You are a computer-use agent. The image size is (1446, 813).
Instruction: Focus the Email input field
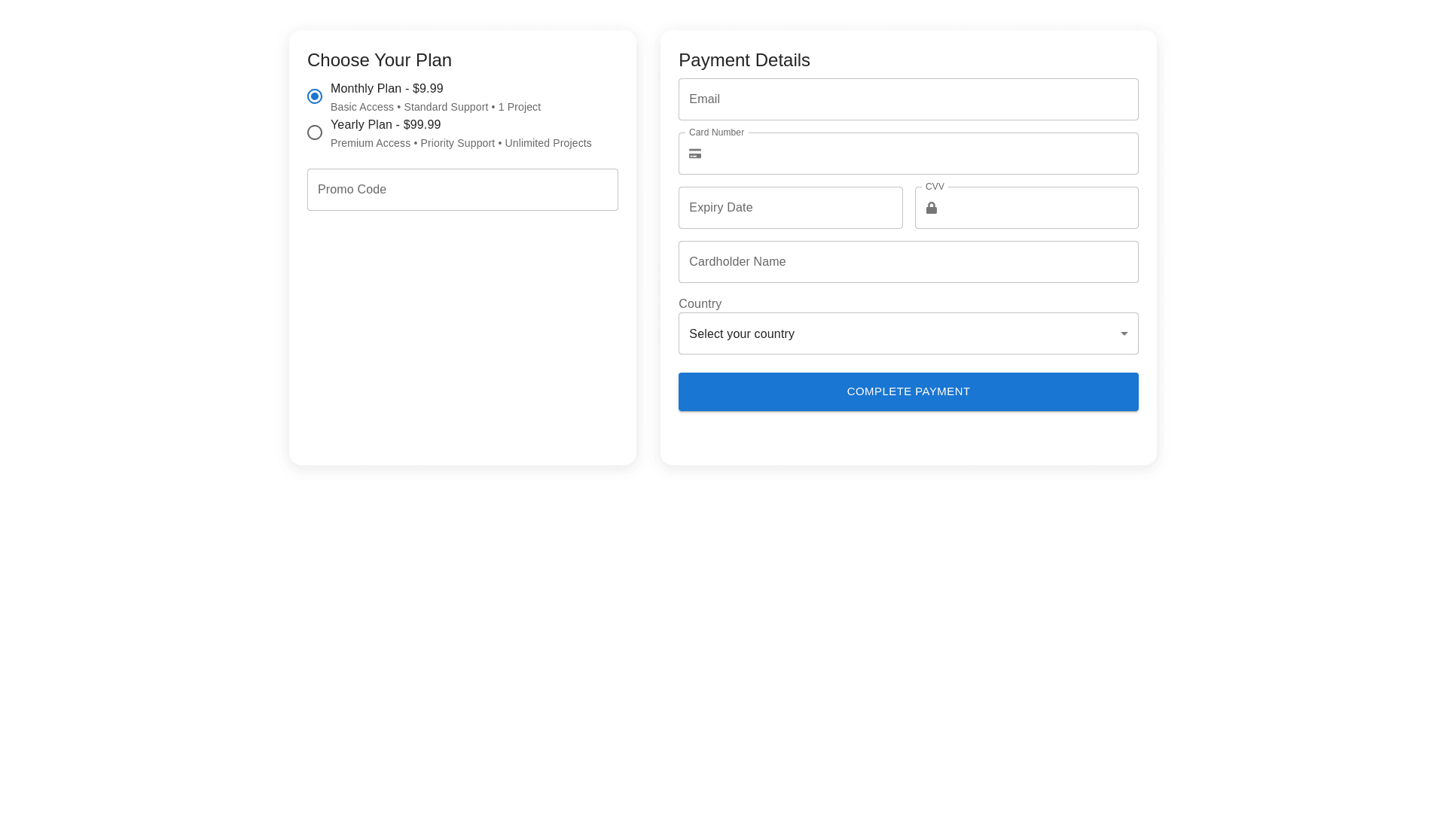pos(908,99)
